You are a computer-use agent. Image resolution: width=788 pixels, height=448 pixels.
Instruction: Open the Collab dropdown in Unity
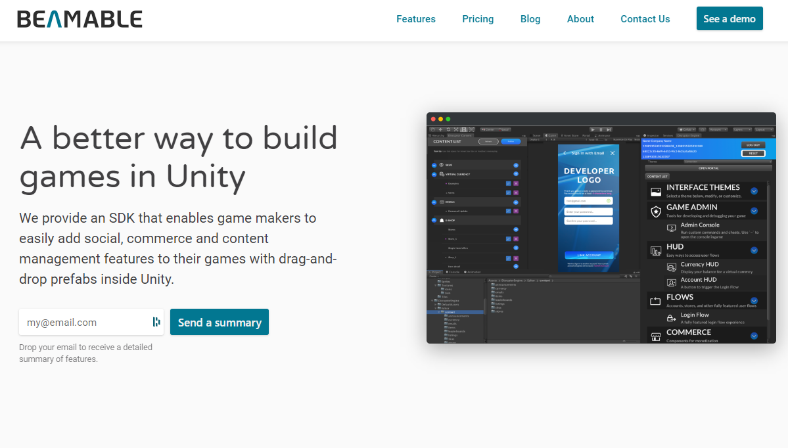[x=687, y=129]
